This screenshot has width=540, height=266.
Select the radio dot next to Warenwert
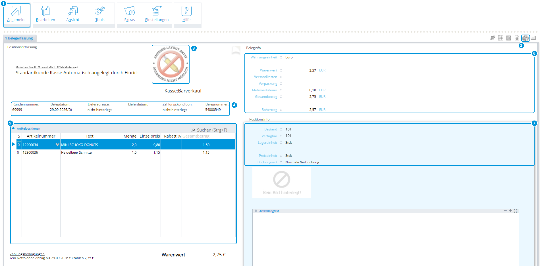(x=281, y=70)
